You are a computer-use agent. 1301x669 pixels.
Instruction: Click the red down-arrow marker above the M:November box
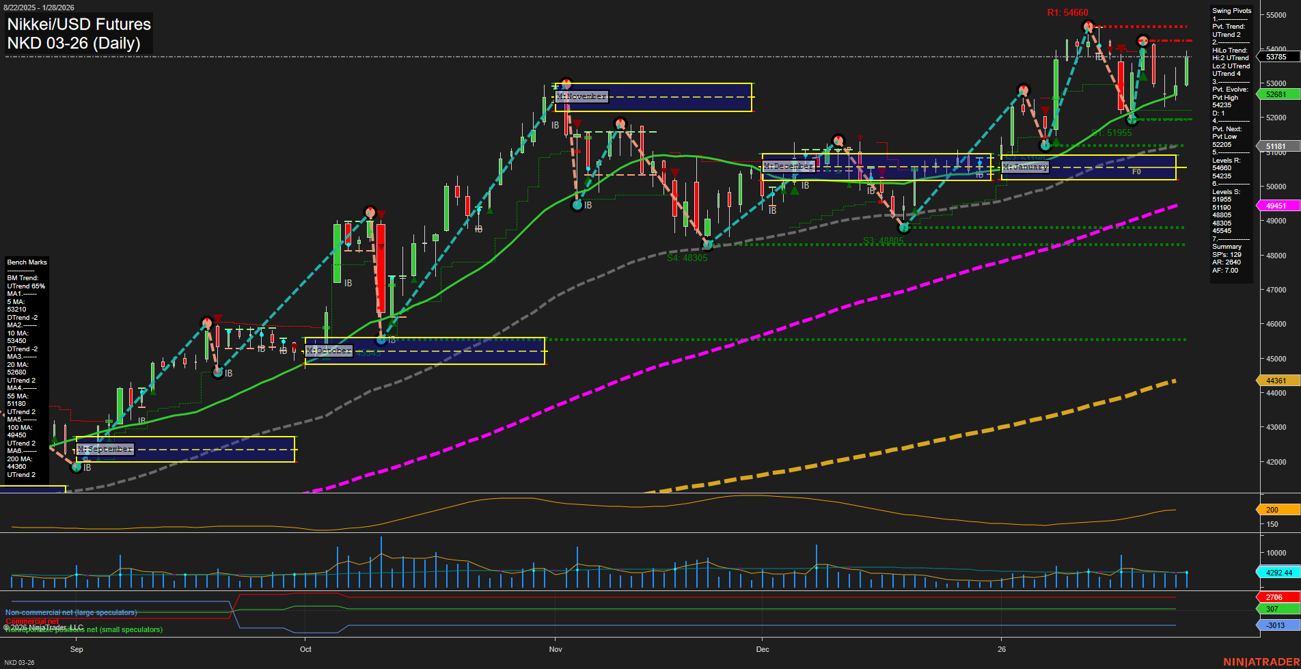576,124
